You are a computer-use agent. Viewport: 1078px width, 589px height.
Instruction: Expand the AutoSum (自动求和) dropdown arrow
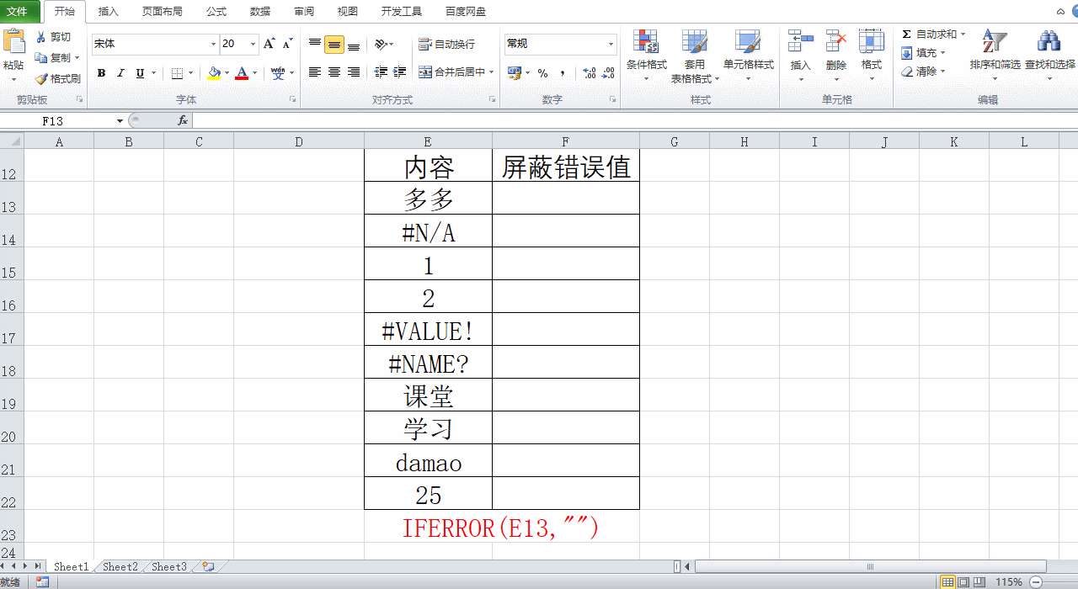tap(963, 34)
